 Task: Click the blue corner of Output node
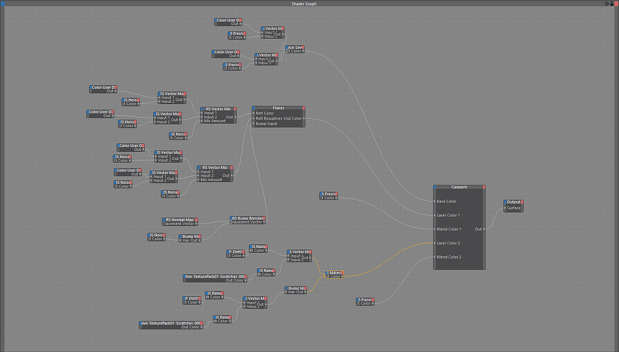[x=505, y=202]
